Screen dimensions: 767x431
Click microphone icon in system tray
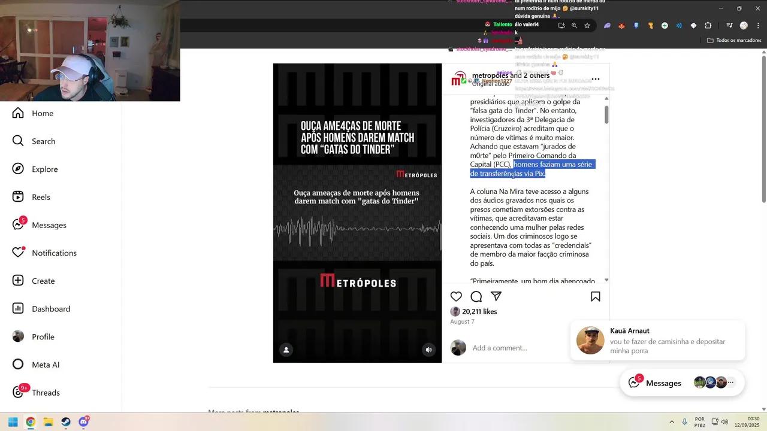coord(685,422)
